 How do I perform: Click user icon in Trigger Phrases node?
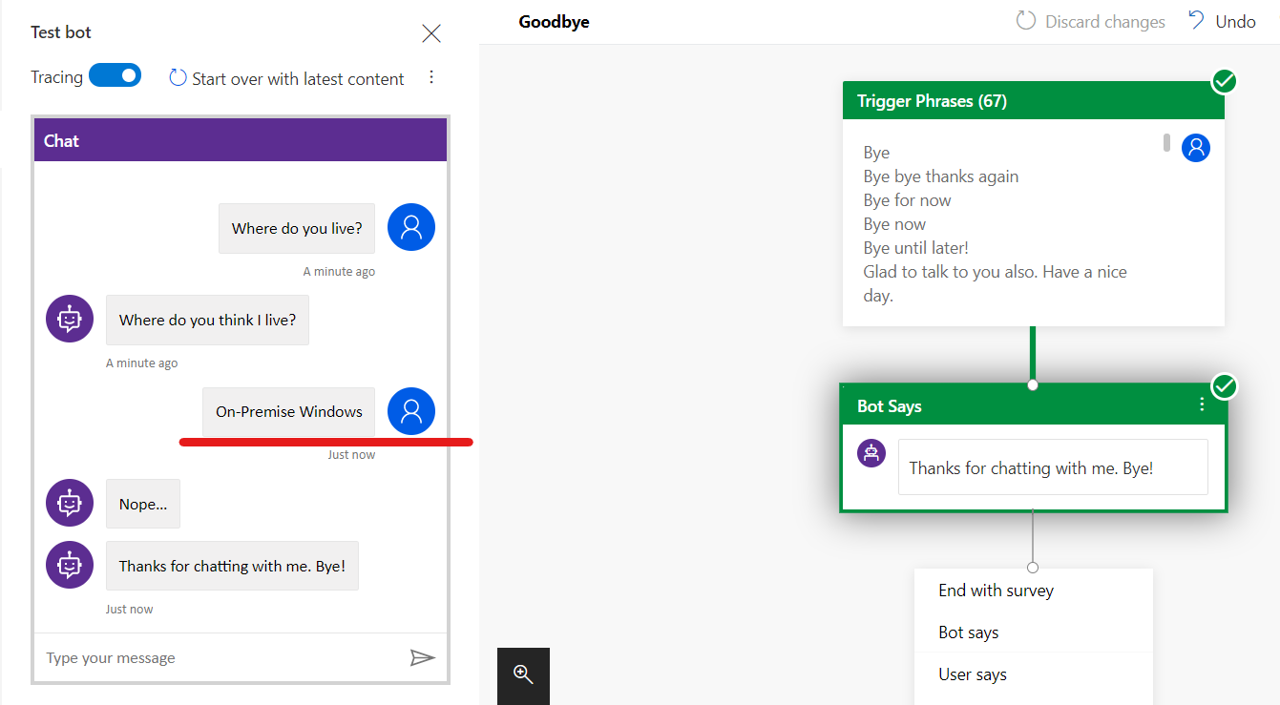point(1196,148)
